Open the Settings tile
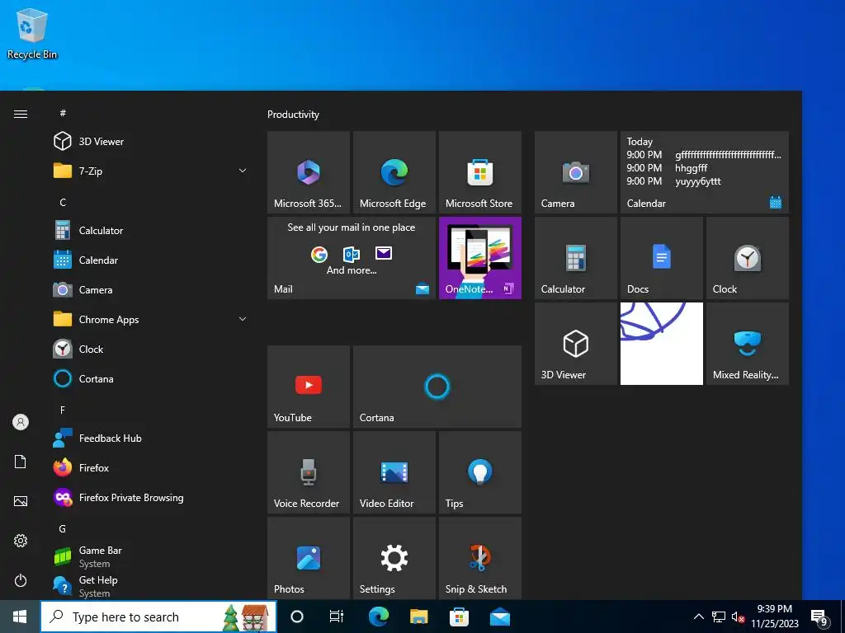 pos(394,558)
